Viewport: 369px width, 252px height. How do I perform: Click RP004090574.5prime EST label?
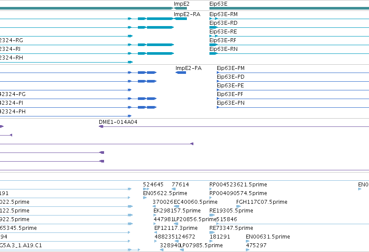coord(238,193)
